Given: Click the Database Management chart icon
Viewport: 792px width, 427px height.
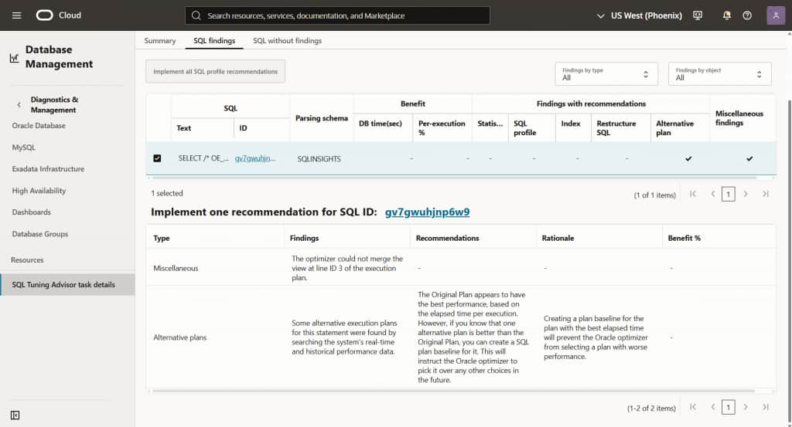Looking at the screenshot, I should (14, 58).
